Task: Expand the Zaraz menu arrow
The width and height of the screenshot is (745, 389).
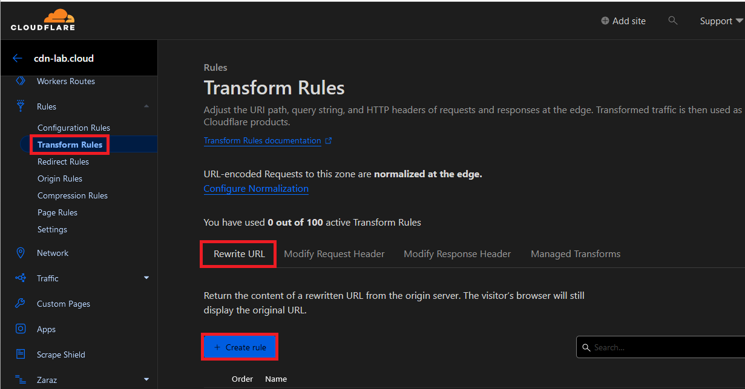Action: coord(146,380)
